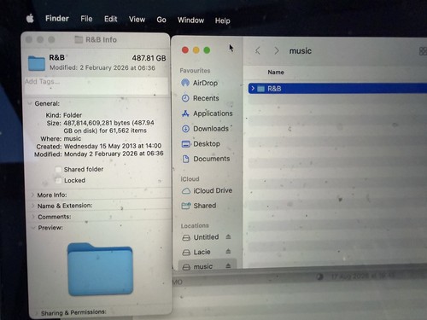This screenshot has height=320, width=427.
Task: Click the Untitled drive icon
Action: (186, 237)
